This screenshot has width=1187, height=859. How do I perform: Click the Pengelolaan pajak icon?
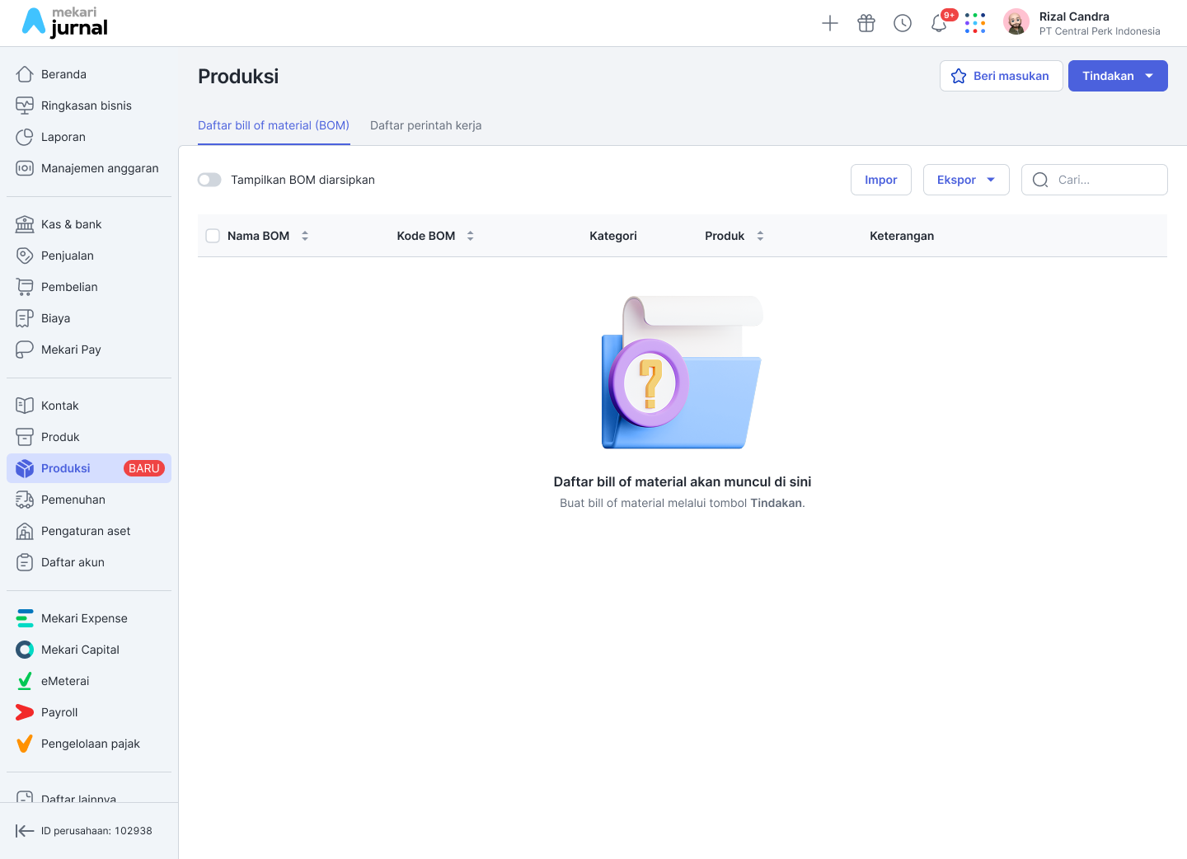click(25, 744)
